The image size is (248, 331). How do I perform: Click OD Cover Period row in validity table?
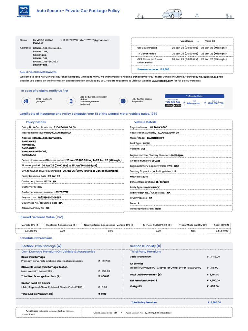182,48
